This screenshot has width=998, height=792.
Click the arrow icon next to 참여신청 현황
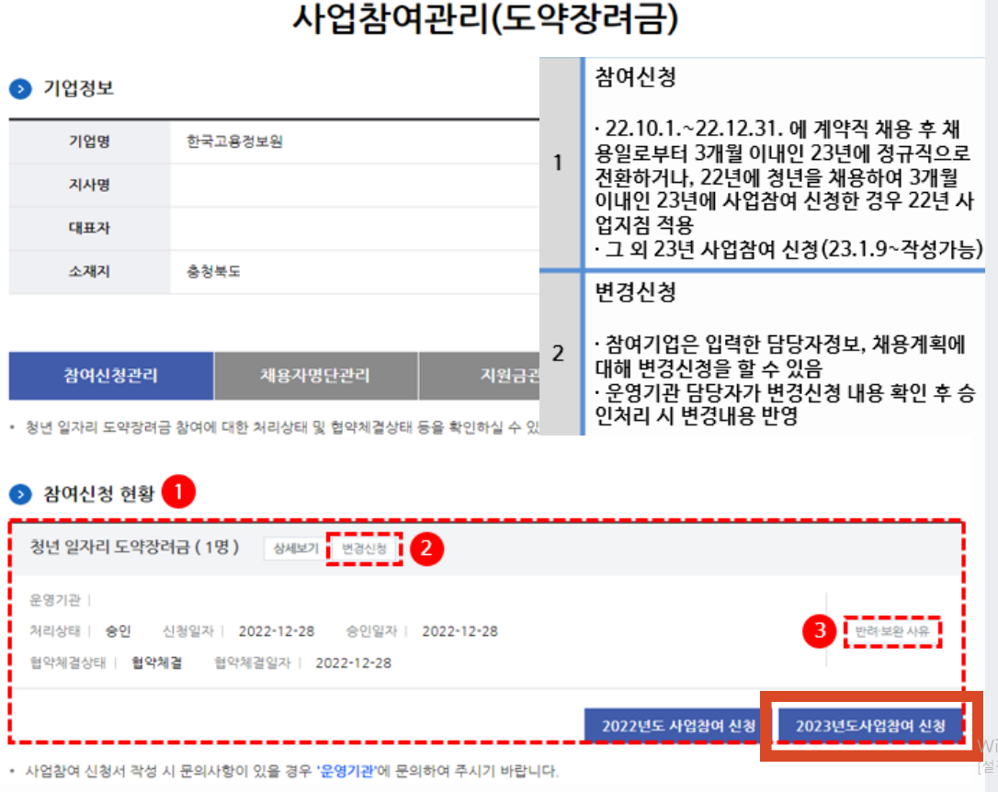20,492
